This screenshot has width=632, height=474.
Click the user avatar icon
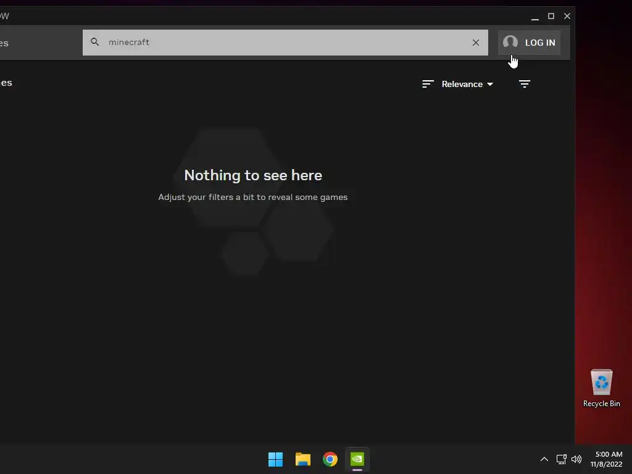point(510,42)
